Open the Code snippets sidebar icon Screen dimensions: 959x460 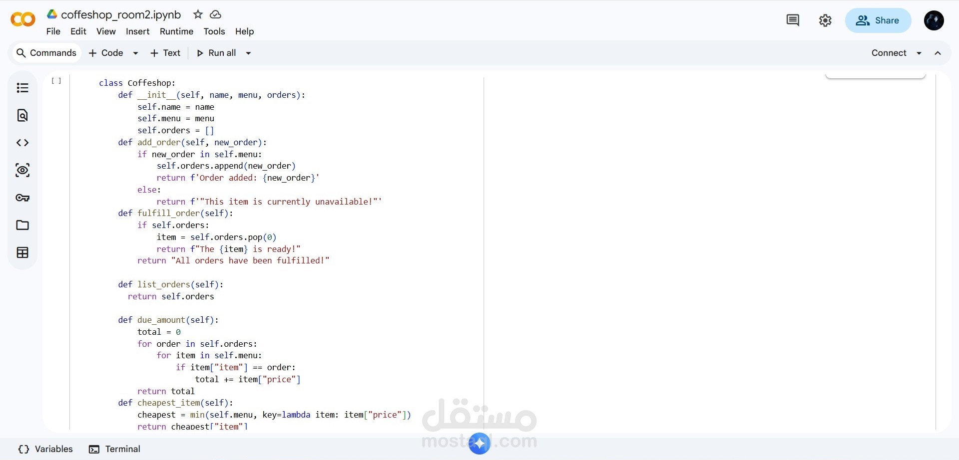(22, 143)
